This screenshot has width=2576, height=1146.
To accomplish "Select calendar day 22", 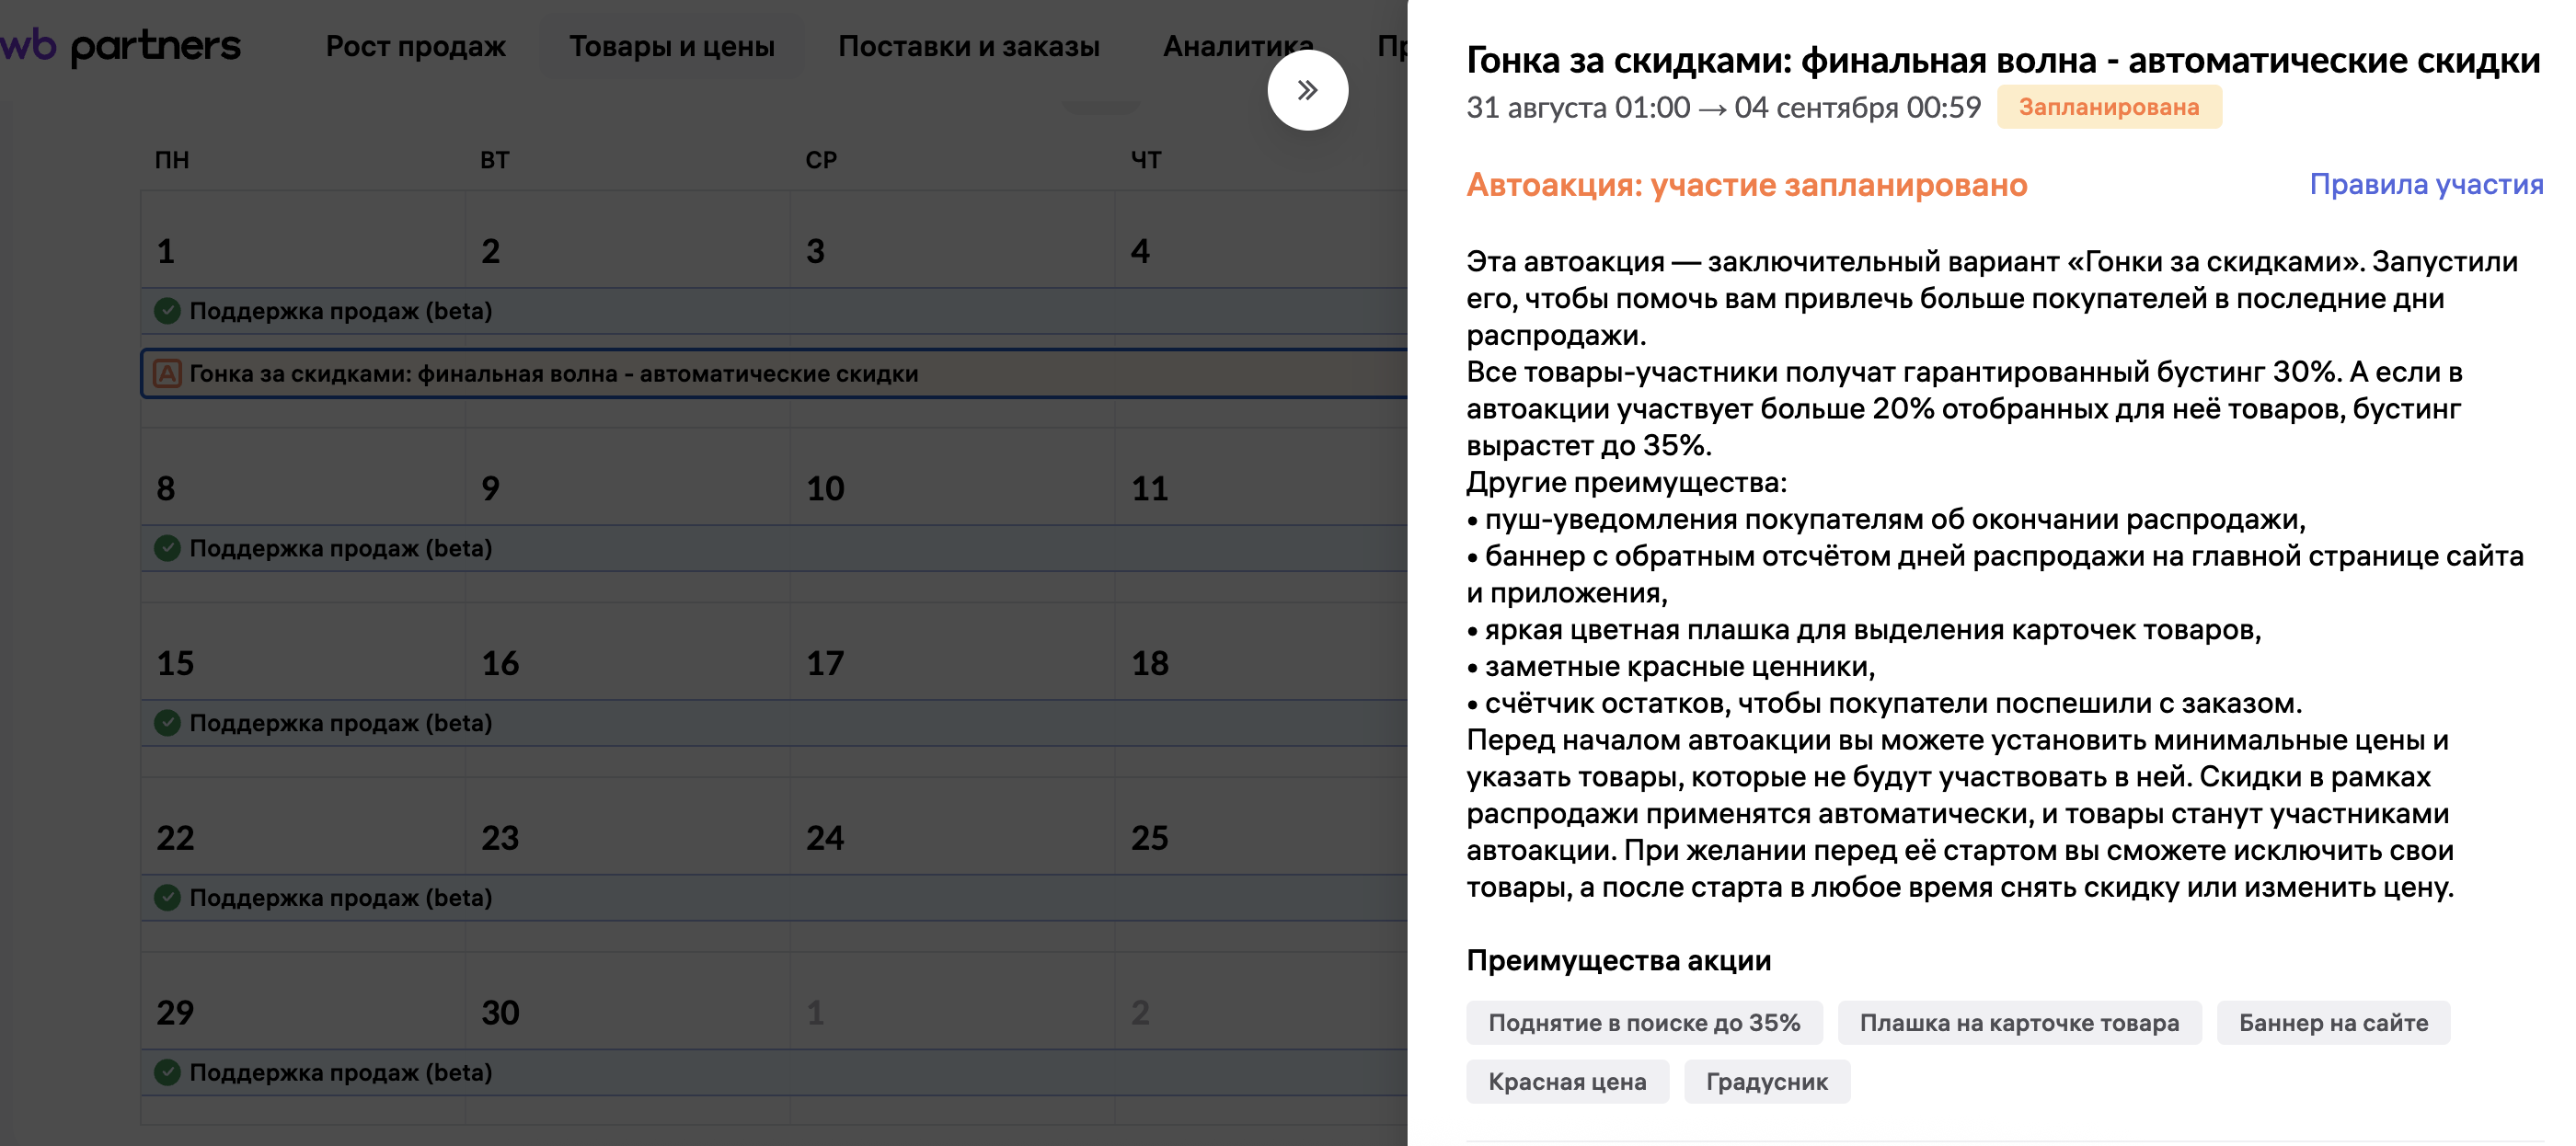I will point(175,838).
